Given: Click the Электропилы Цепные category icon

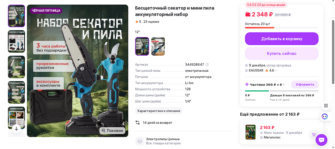Looking at the screenshot, I should click(140, 141).
